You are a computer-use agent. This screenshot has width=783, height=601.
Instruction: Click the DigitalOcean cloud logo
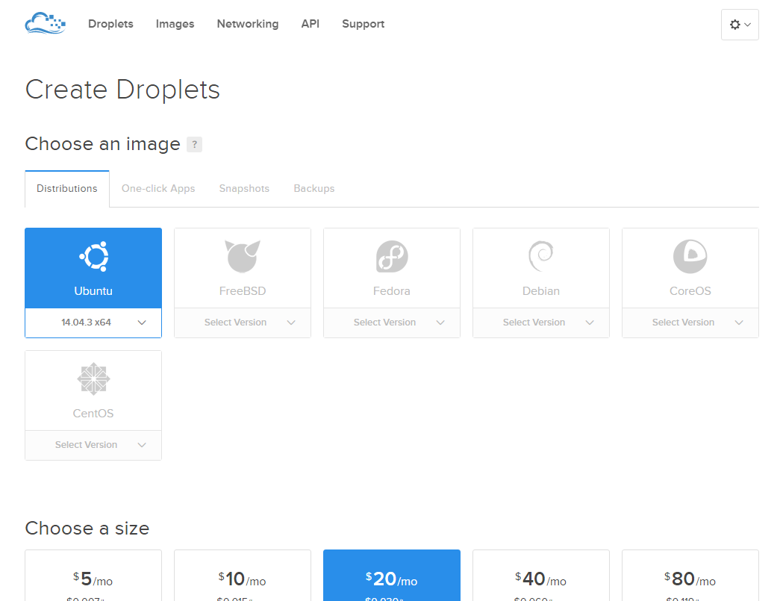[46, 24]
